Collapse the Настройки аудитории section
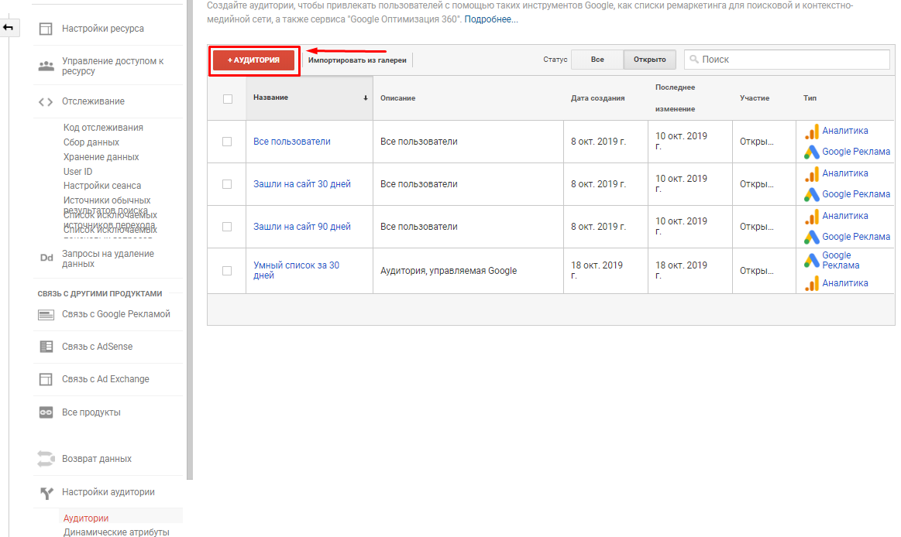The width and height of the screenshot is (901, 537). pyautogui.click(x=108, y=492)
